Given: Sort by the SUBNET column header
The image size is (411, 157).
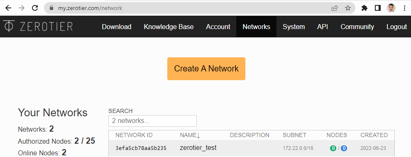Looking at the screenshot, I should (294, 135).
